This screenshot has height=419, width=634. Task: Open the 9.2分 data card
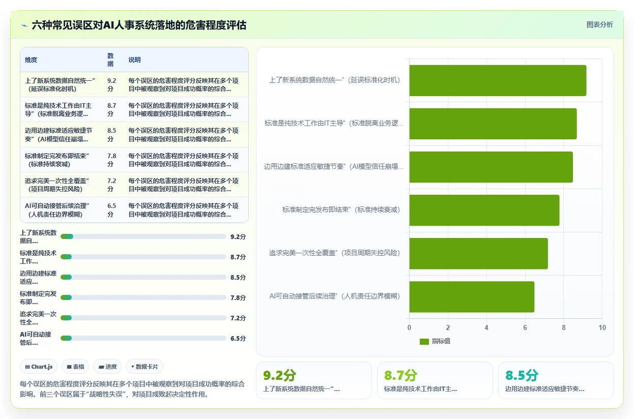(x=314, y=380)
